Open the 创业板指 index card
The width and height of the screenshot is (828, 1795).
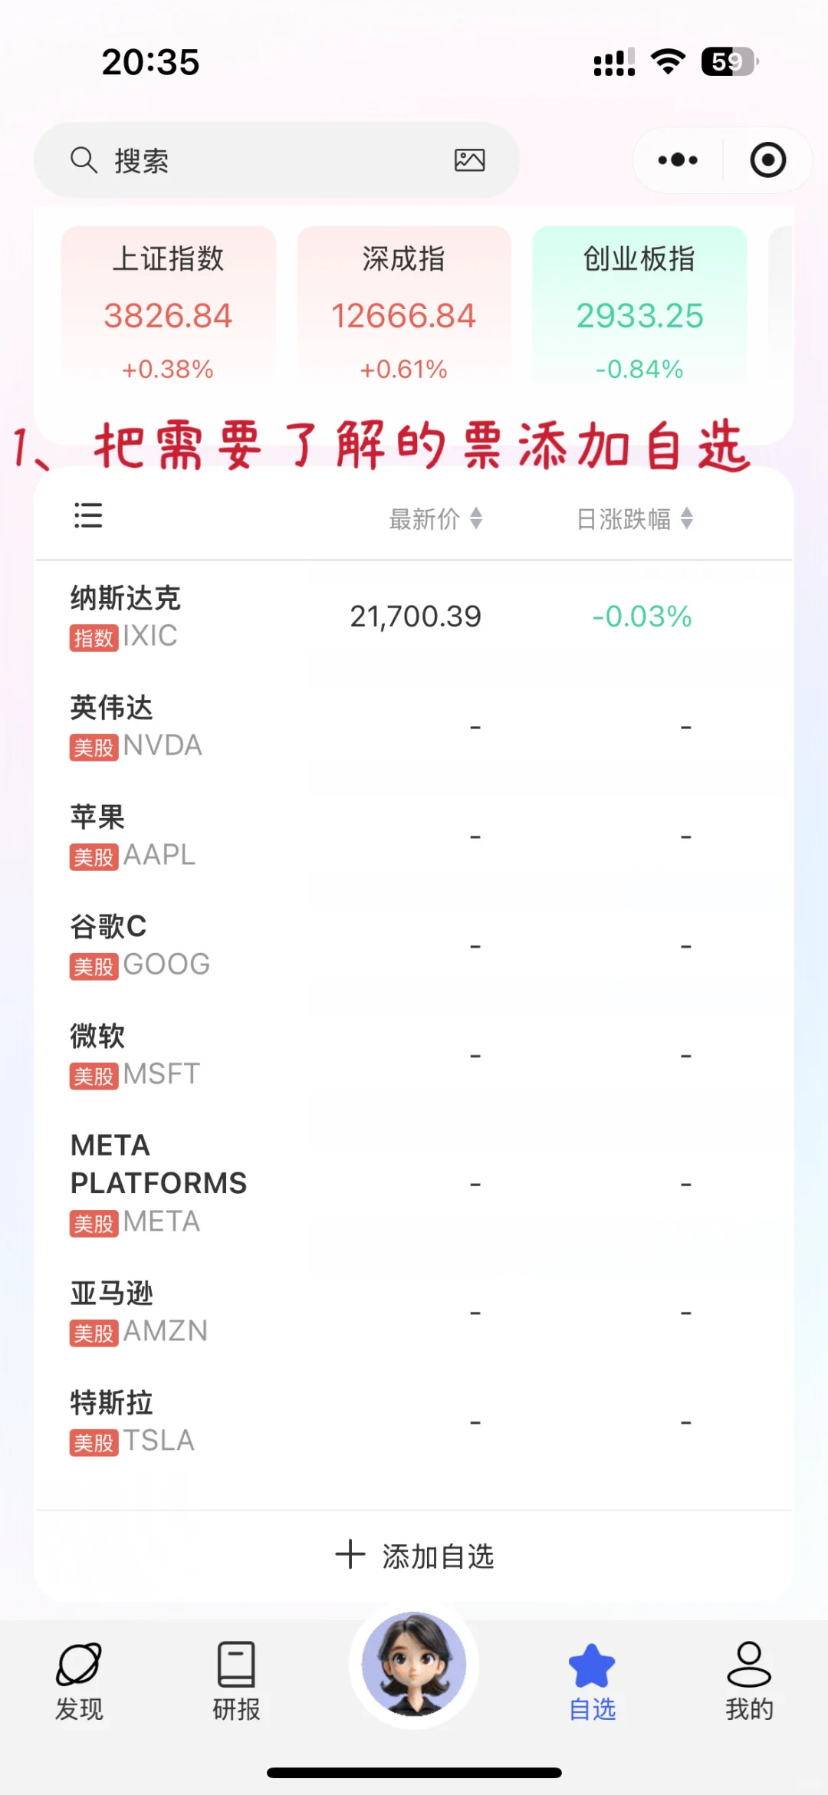[x=639, y=304]
